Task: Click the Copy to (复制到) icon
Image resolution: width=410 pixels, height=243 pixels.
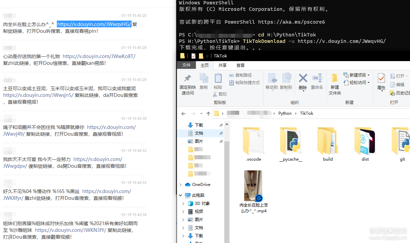Action: pyautogui.click(x=286, y=78)
